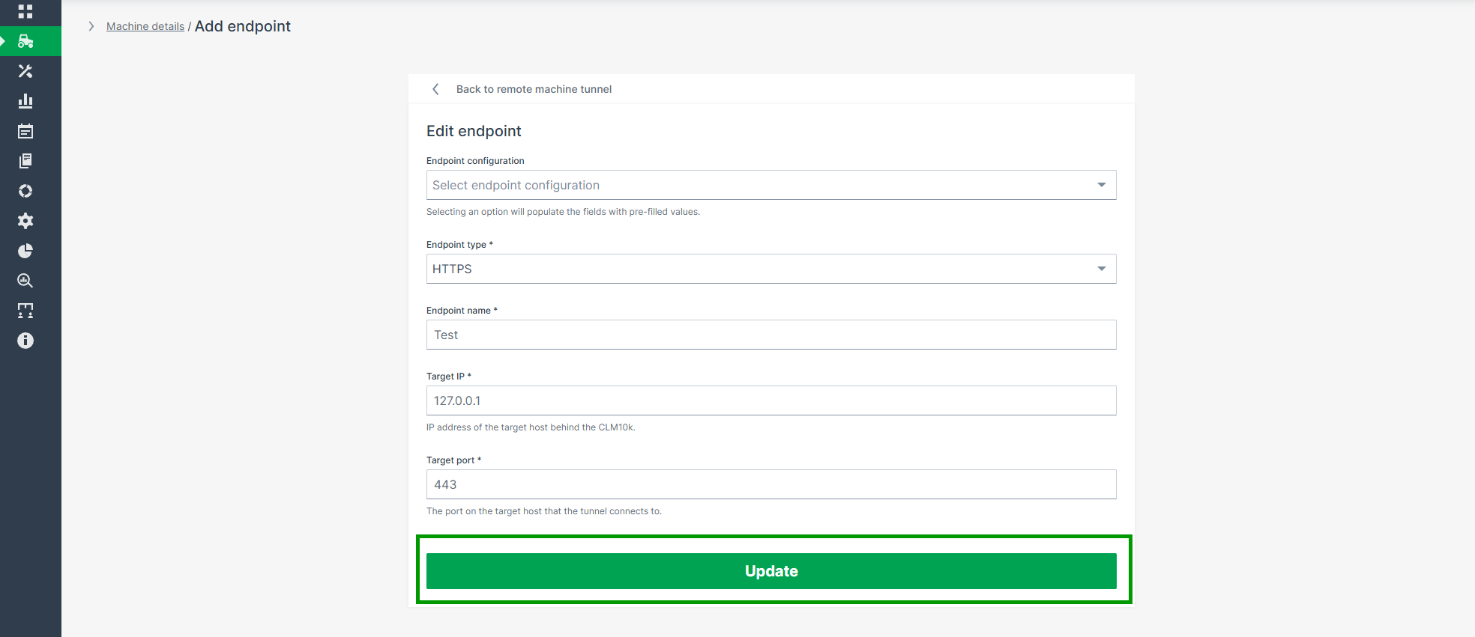Open the pie chart reports icon
The height and width of the screenshot is (637, 1475).
[x=25, y=251]
